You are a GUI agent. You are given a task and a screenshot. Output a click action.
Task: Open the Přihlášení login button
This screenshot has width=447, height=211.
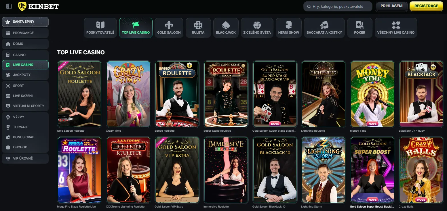click(x=391, y=6)
